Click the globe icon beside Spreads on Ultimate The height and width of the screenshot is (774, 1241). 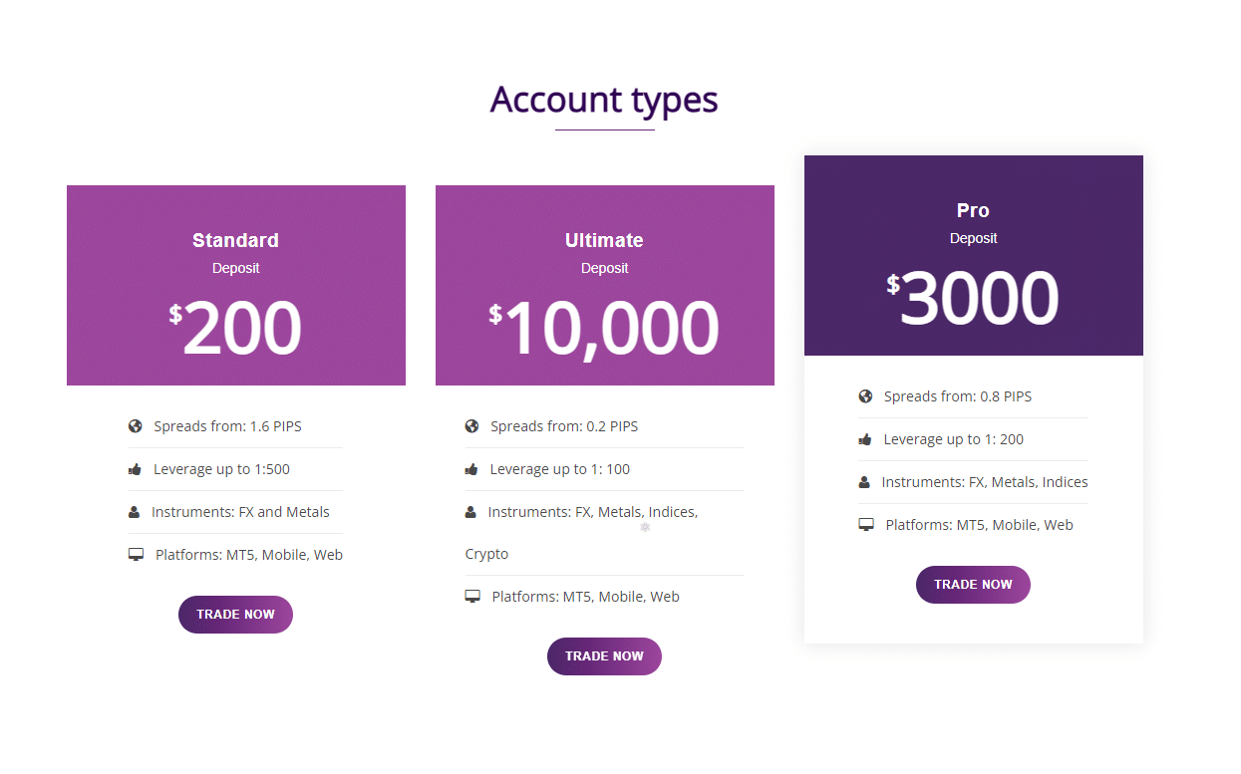coord(470,425)
